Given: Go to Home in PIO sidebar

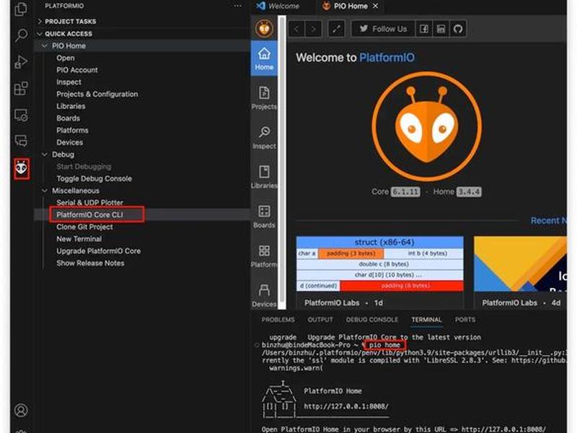Looking at the screenshot, I should (264, 59).
